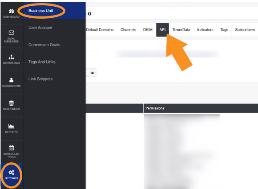Open Tags And Links menu entry

(42, 62)
